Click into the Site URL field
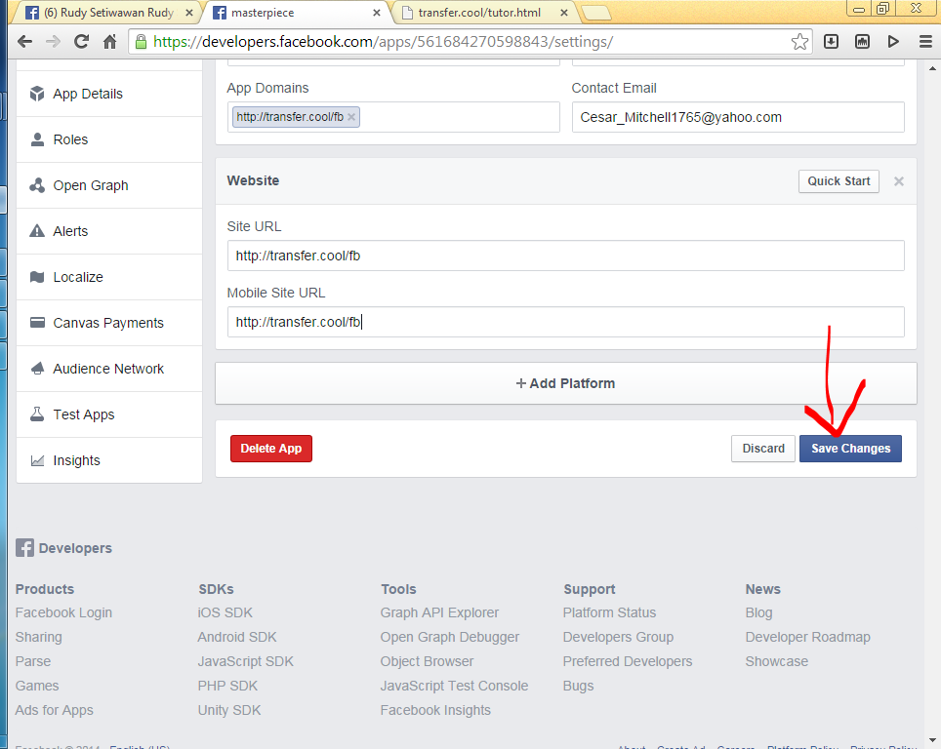The image size is (941, 749). (566, 256)
